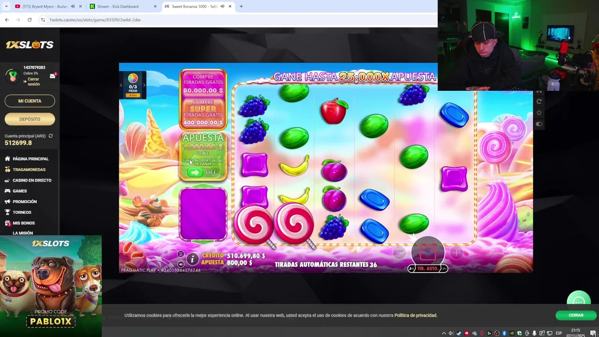
Task: Increase the bet with the plus button
Action: (456, 253)
